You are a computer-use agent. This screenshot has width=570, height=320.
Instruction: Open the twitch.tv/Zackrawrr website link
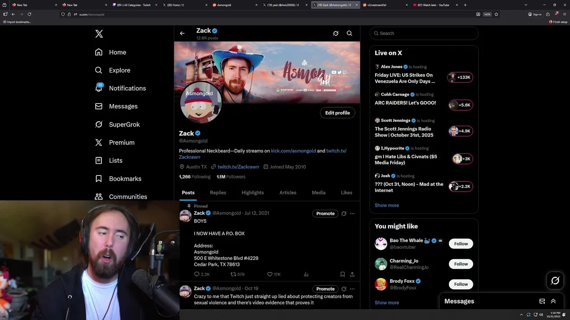coord(238,167)
